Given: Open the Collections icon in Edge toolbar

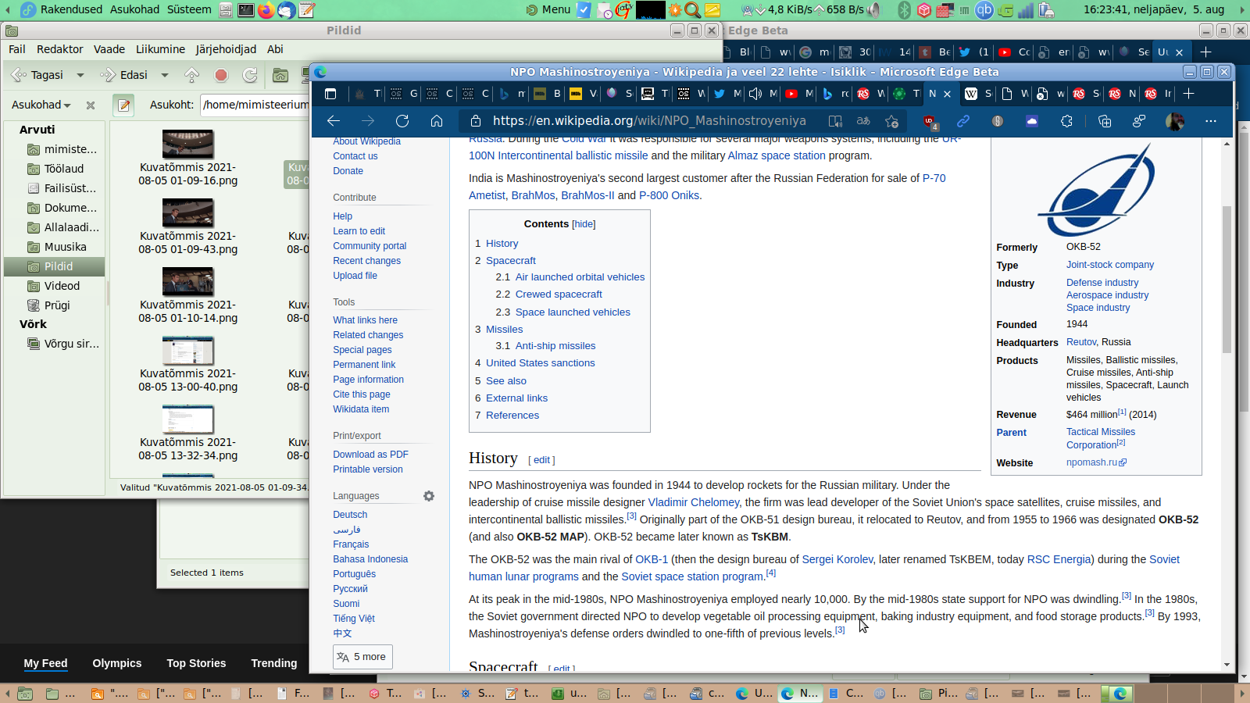Looking at the screenshot, I should [x=1104, y=121].
